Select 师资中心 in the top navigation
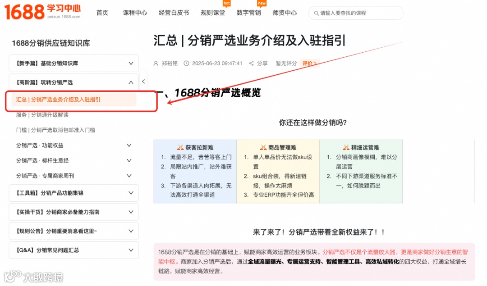Viewport: 487px width, 286px height. 285,13
